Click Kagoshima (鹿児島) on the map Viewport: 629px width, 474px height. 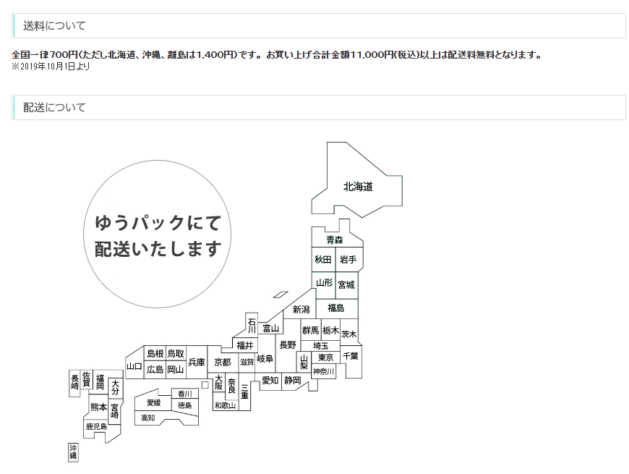click(96, 427)
